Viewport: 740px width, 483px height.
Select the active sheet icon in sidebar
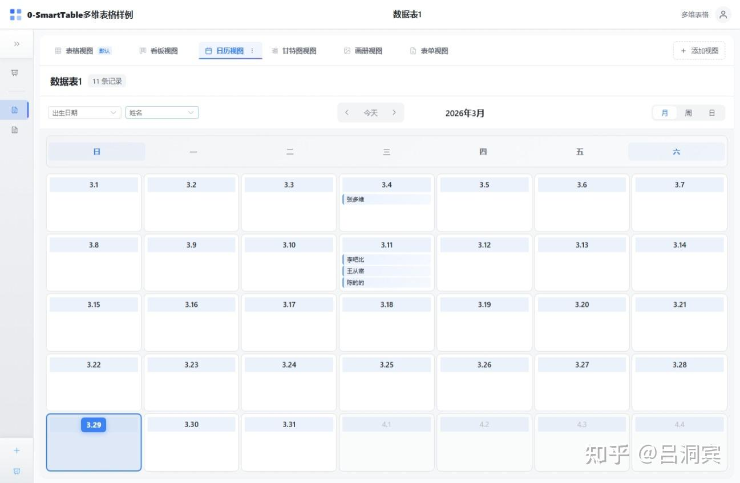[x=15, y=109]
